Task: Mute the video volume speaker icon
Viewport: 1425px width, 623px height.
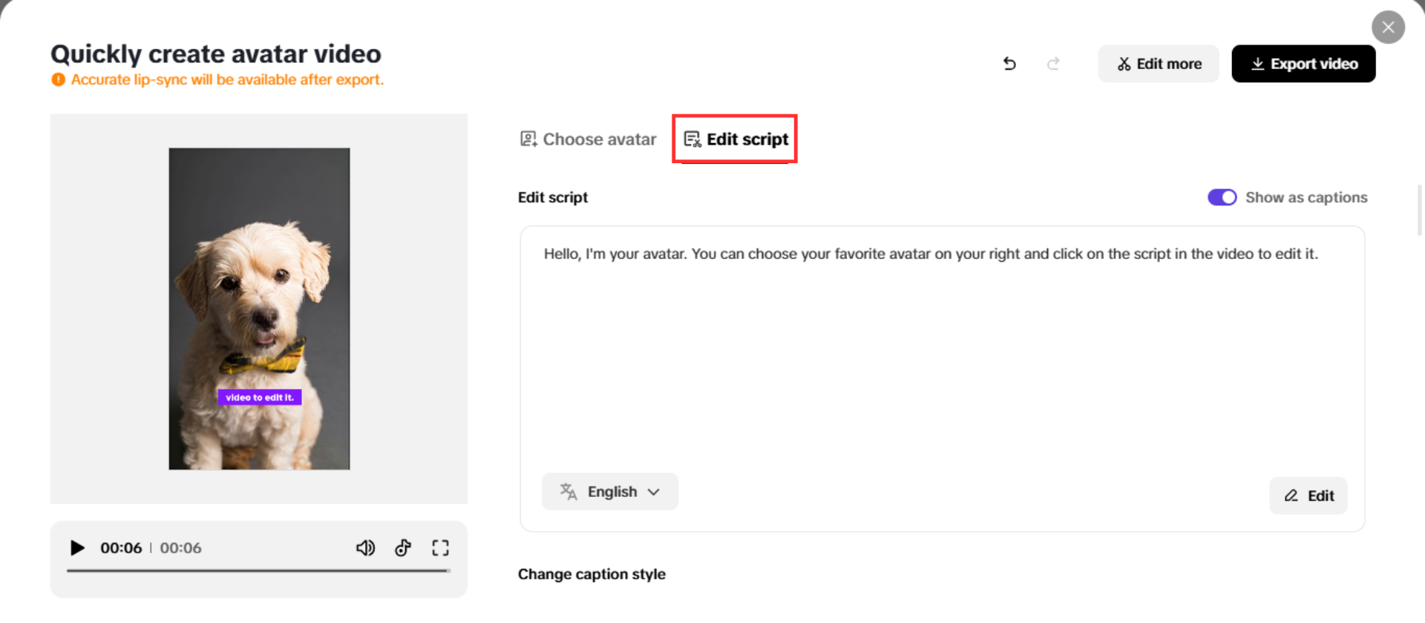Action: pos(365,548)
